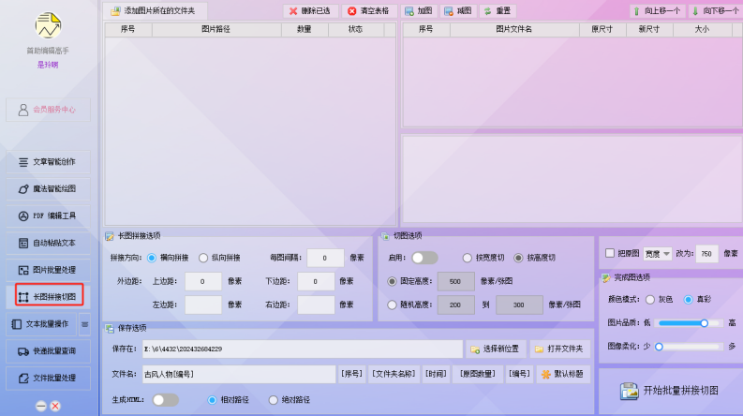Click the 下边距 input field

tap(316, 281)
